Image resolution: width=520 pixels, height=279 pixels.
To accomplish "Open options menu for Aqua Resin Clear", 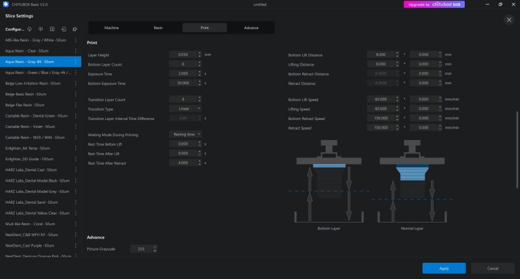I will (x=75, y=51).
